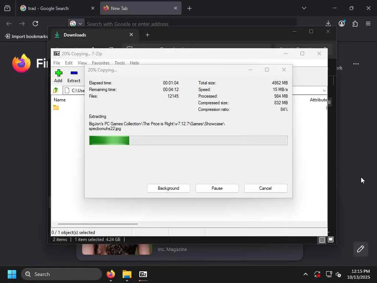This screenshot has height=283, width=377.
Task: Click the Firefox back arrow
Action: coord(9,23)
